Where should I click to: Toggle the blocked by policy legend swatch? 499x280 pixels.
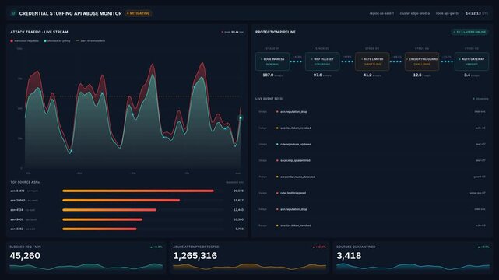pos(45,41)
